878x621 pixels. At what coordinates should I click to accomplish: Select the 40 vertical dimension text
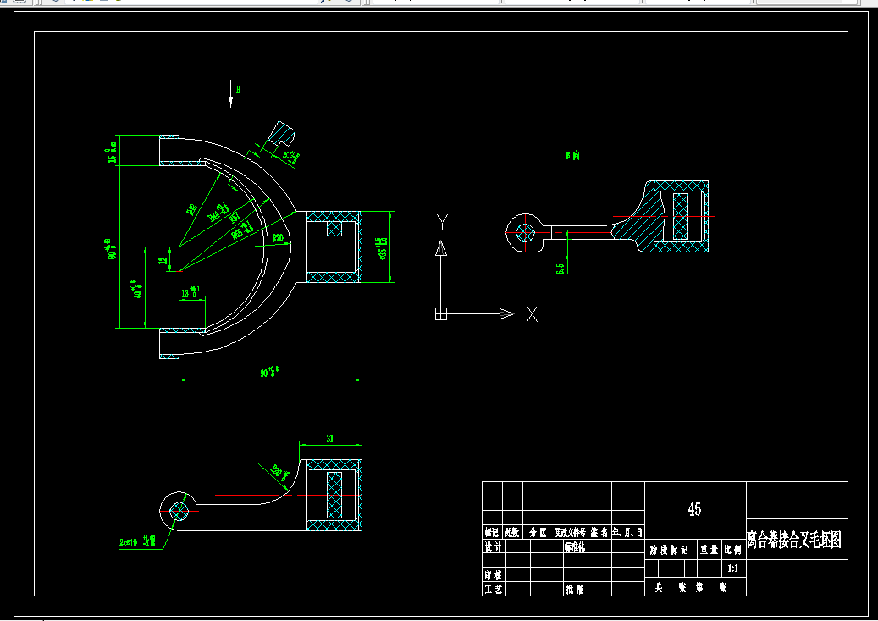tap(137, 289)
